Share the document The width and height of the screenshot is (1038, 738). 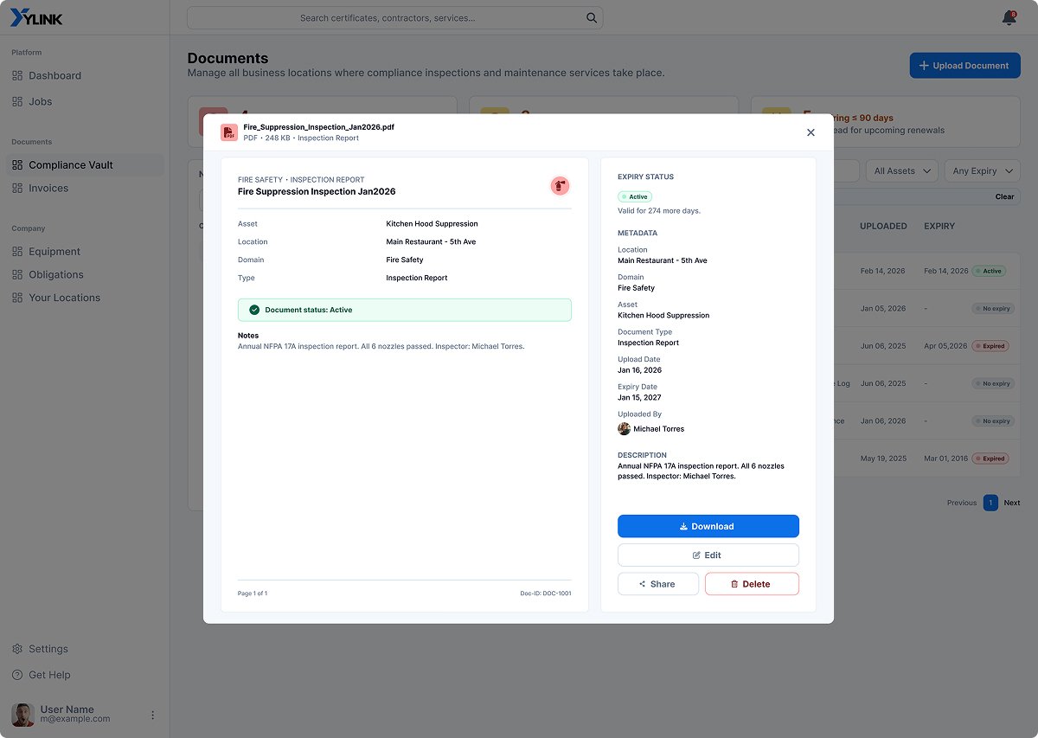658,584
